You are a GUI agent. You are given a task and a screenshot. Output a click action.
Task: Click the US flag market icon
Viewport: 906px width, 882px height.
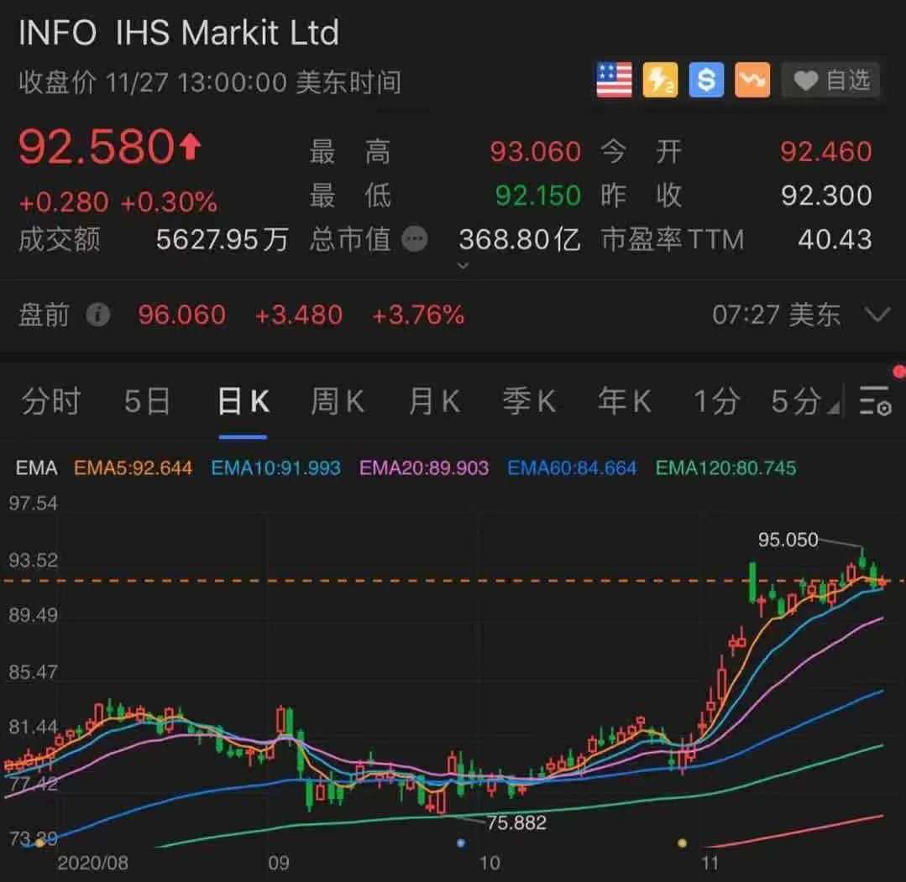[614, 80]
